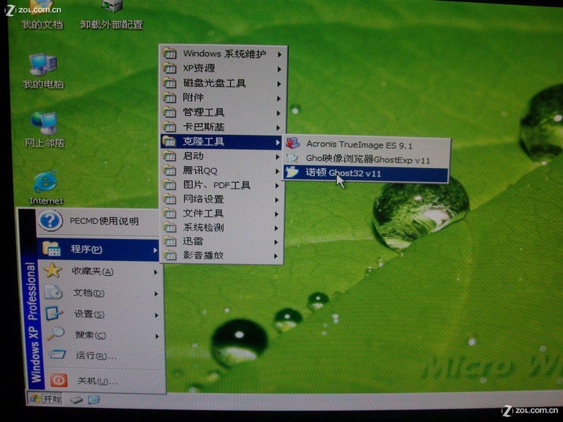563x422 pixels.
Task: Launch Internet Explorer from the desktop
Action: click(x=46, y=188)
